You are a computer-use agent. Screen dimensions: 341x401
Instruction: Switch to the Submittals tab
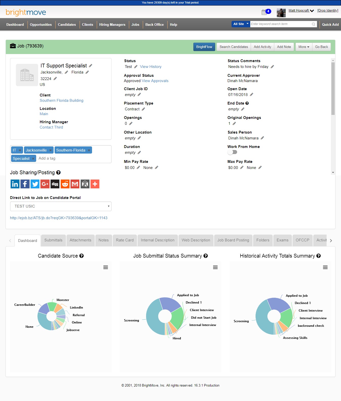(x=53, y=240)
